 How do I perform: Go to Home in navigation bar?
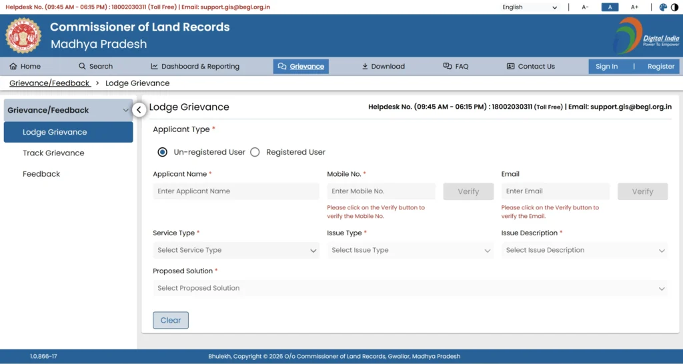[25, 67]
